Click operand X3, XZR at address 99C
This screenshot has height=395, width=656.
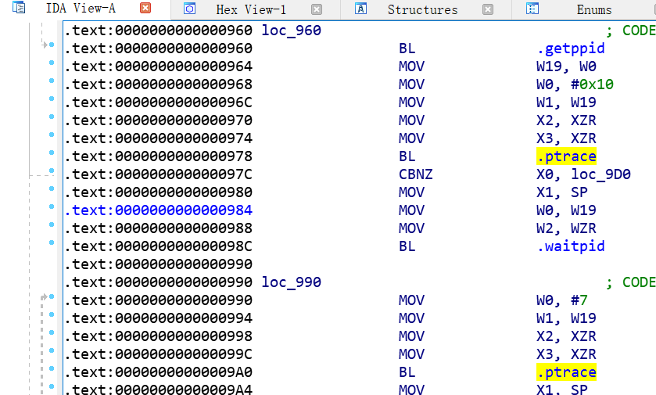[566, 354]
